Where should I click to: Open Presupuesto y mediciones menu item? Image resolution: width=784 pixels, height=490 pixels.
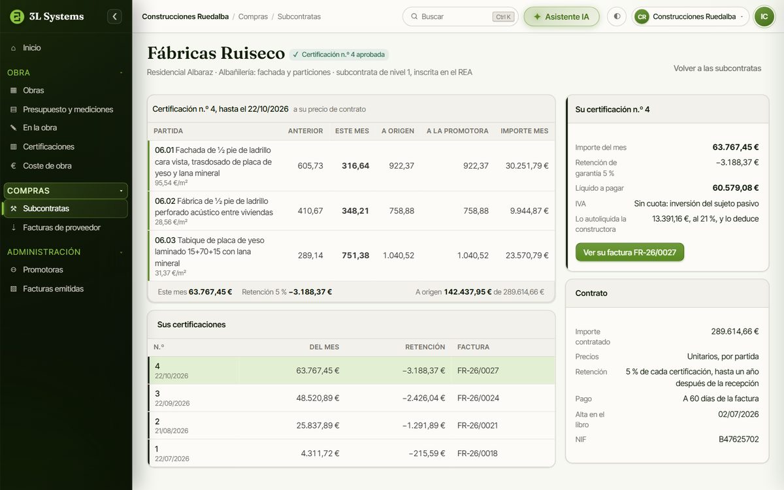click(x=65, y=109)
